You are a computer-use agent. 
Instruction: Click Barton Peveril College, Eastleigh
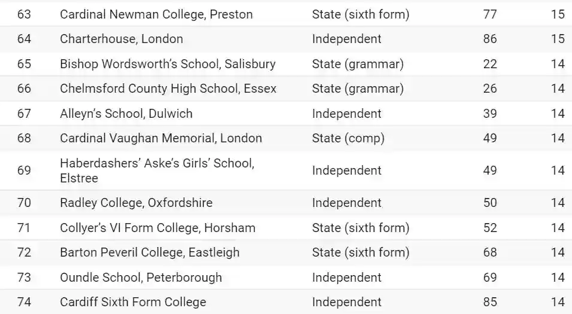point(150,252)
